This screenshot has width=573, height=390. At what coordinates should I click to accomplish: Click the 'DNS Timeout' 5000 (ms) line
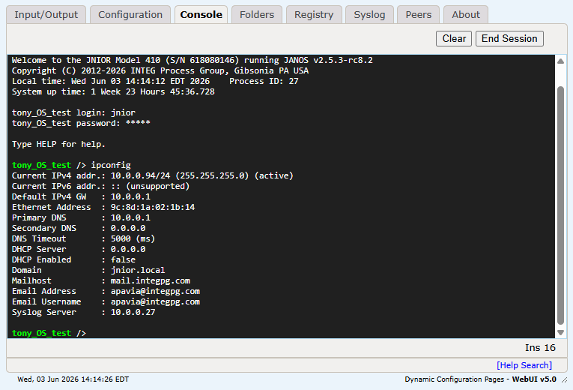point(83,238)
